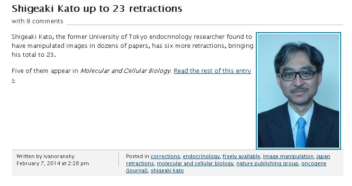352x186 pixels.
Task: Open the portrait photo of Shigeaki Kato
Action: pos(298,91)
